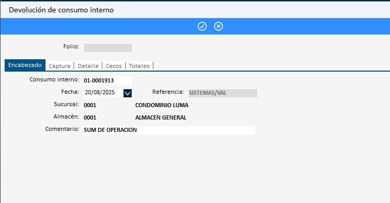Cancel using the circled X icon

coord(218,26)
